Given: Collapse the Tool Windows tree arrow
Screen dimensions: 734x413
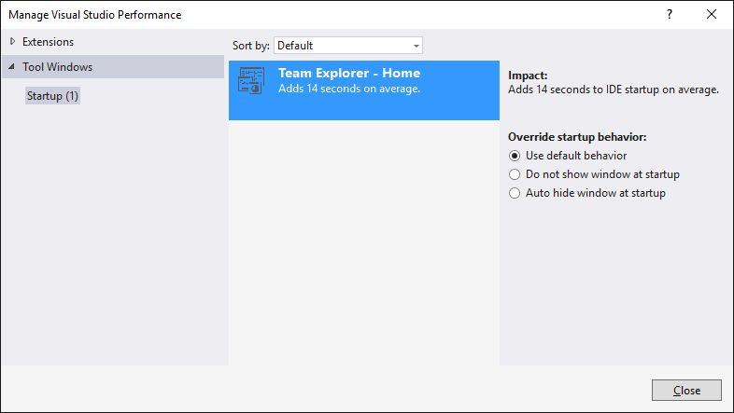Looking at the screenshot, I should [x=12, y=67].
